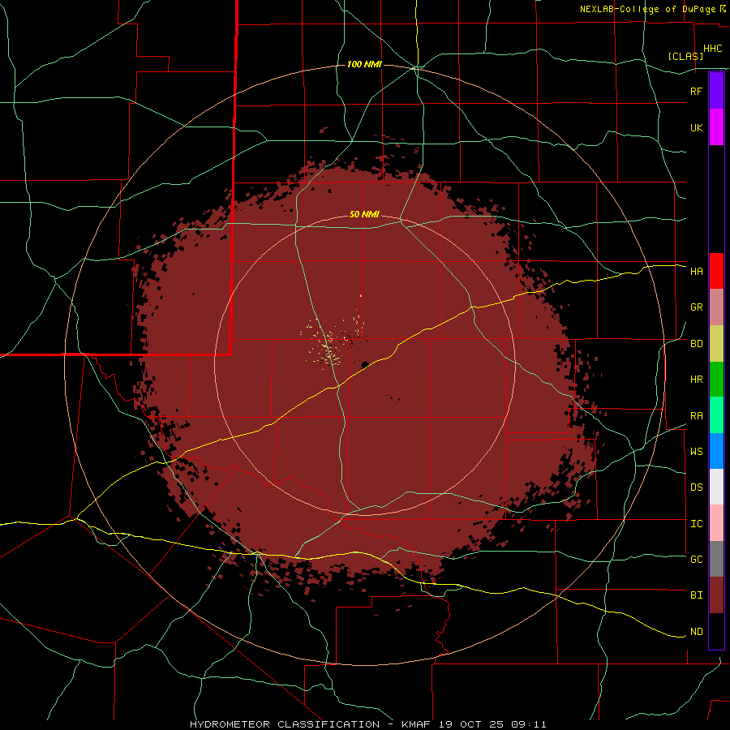Click the BI legend label
Viewport: 730px width, 730px height.
click(696, 595)
